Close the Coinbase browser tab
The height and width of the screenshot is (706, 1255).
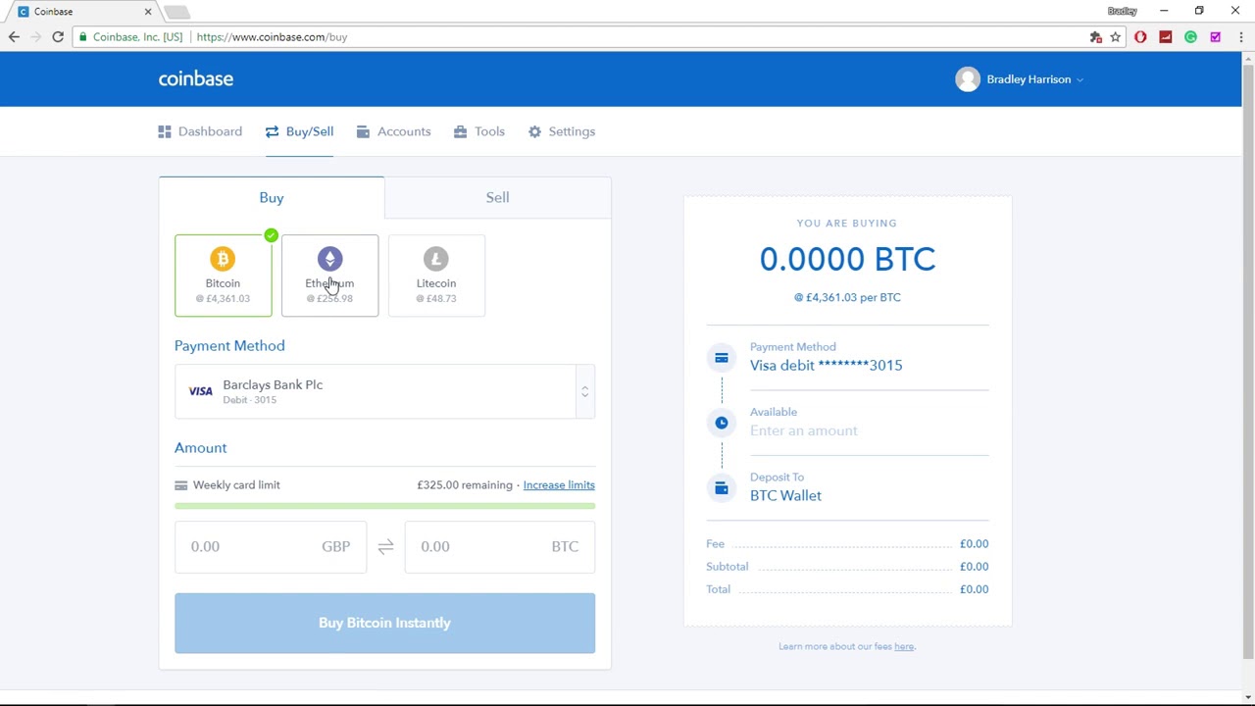pyautogui.click(x=148, y=12)
